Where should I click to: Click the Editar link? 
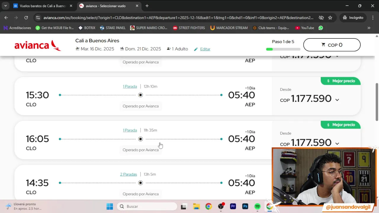coord(205,49)
